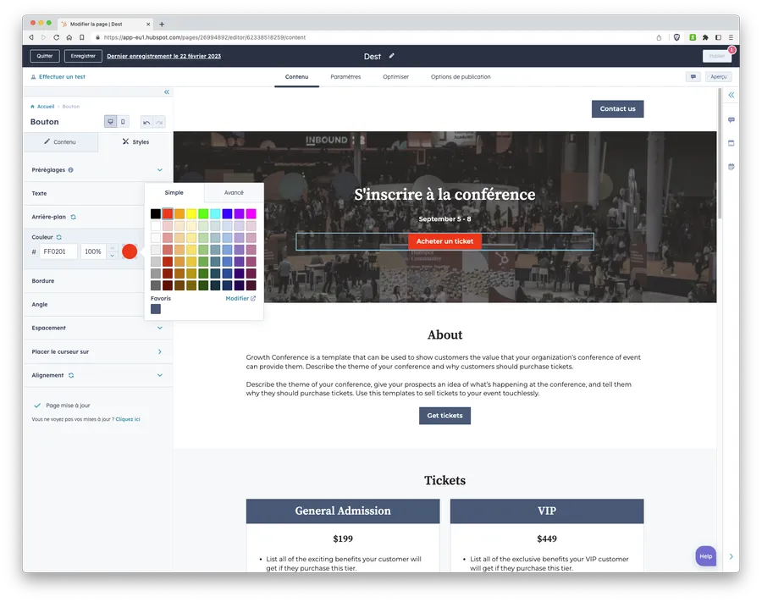Screen dimensions: 762x602
Task: Open Placer le curseur sur settings
Action: (x=159, y=351)
